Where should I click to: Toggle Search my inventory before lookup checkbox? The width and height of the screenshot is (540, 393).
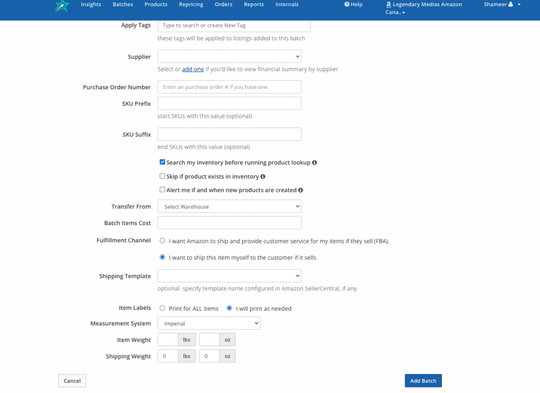pos(162,162)
